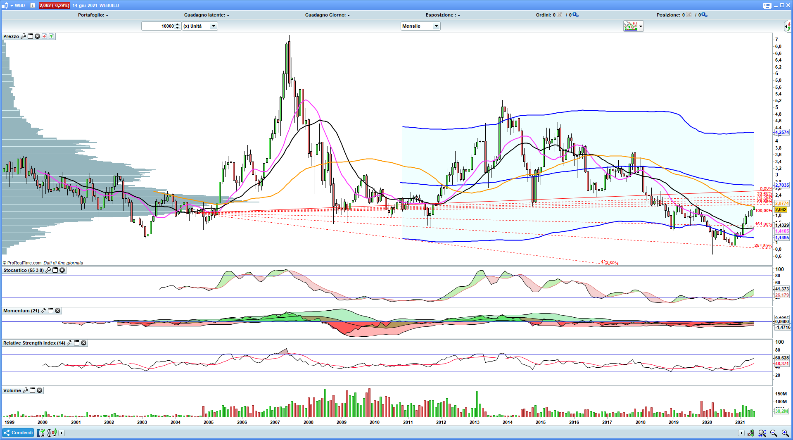
Task: Click the red 2,062 (-0,29%) price badge
Action: point(54,5)
